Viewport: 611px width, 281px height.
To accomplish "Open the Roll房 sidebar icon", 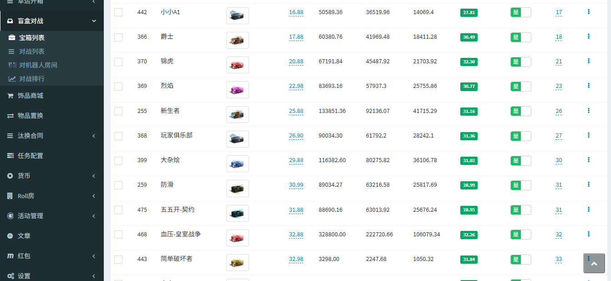I will coord(10,196).
